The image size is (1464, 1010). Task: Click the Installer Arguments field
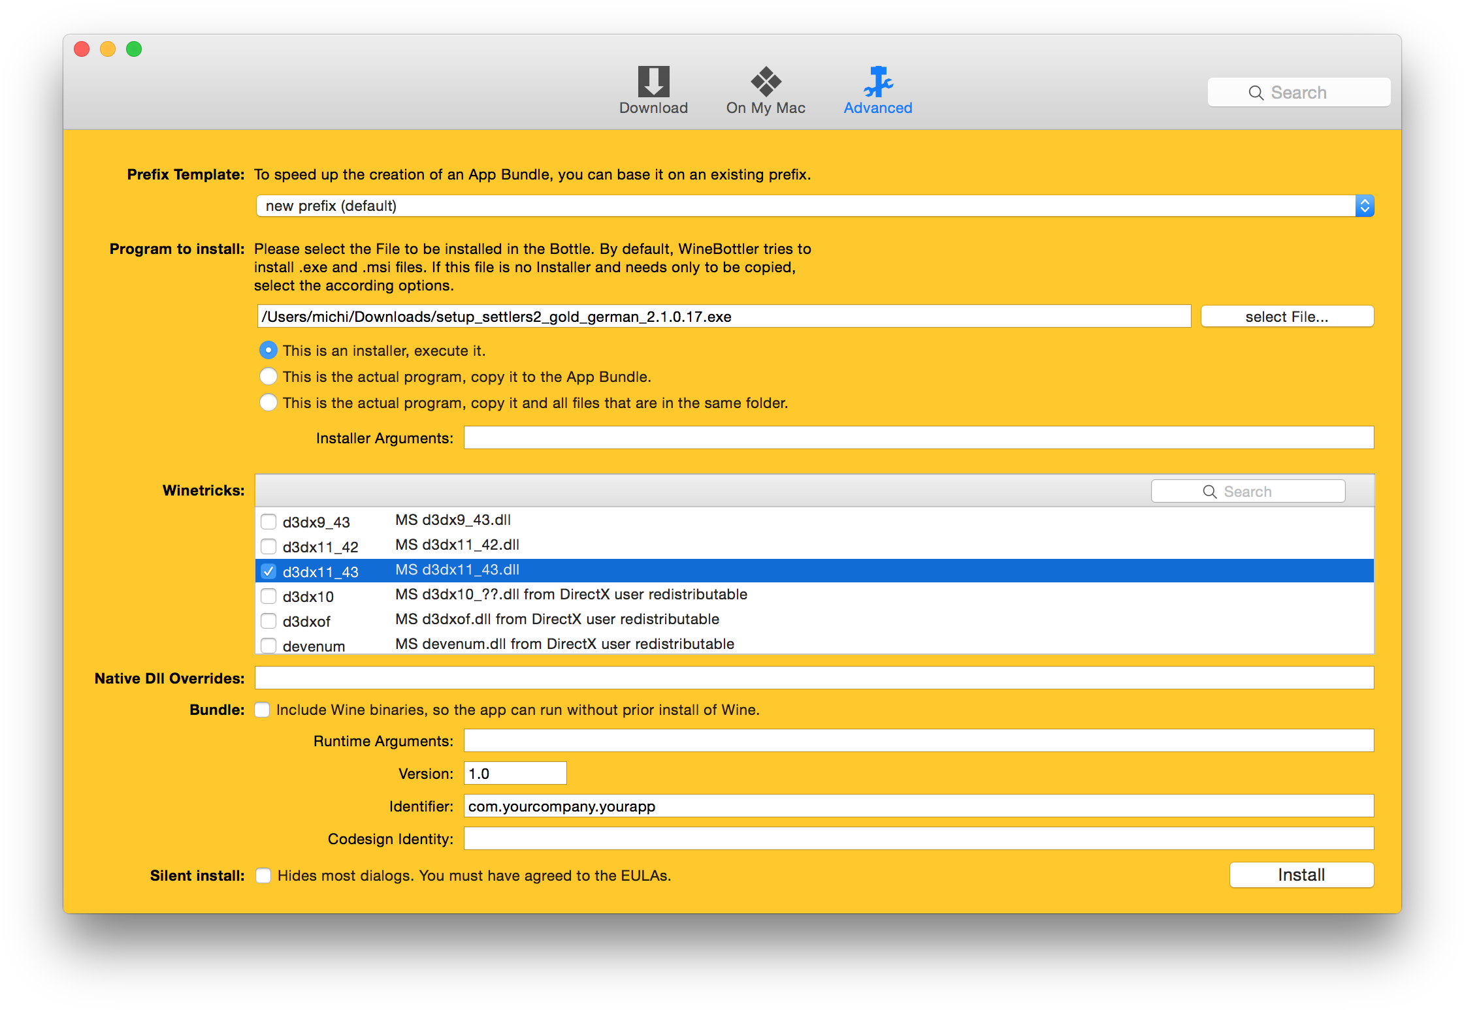[x=919, y=437]
